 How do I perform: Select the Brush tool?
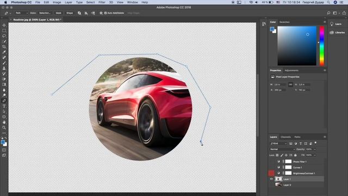point(4,63)
